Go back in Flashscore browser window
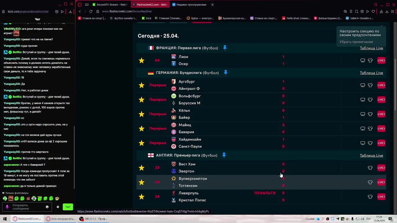Screen dimensions: 397x223 80,11
